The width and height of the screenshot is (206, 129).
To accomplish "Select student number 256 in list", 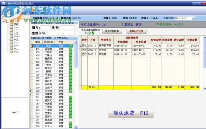I will point(38,78).
